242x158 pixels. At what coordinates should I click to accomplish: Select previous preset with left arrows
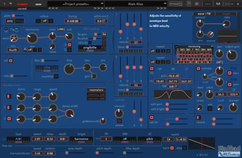pos(110,8)
